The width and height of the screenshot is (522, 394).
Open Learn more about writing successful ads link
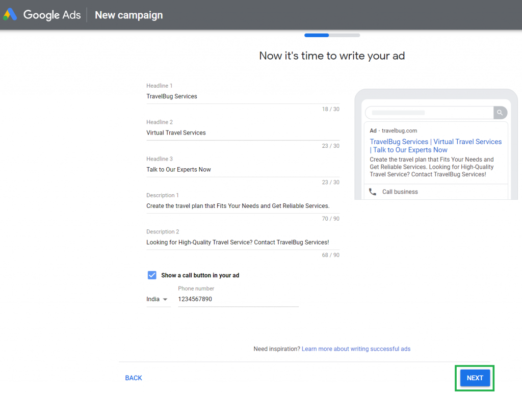[356, 349]
